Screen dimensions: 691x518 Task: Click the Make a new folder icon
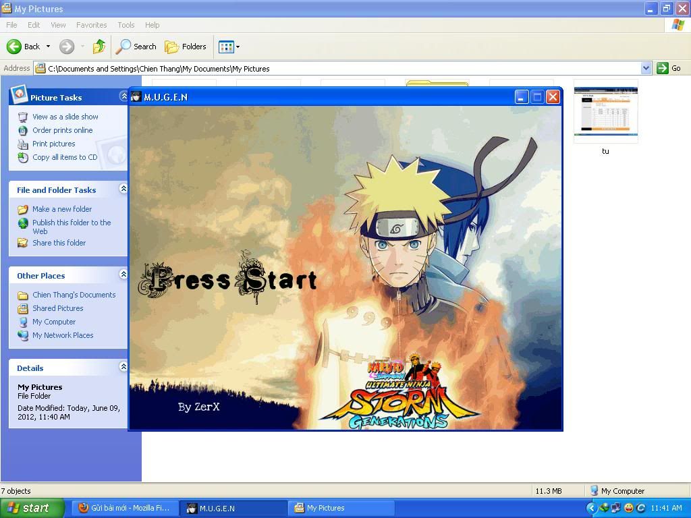(x=23, y=209)
